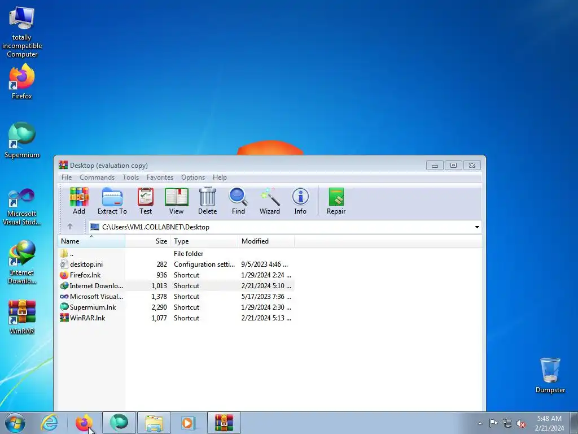Switch to Supermium in the taskbar
The height and width of the screenshot is (434, 578).
coord(119,423)
